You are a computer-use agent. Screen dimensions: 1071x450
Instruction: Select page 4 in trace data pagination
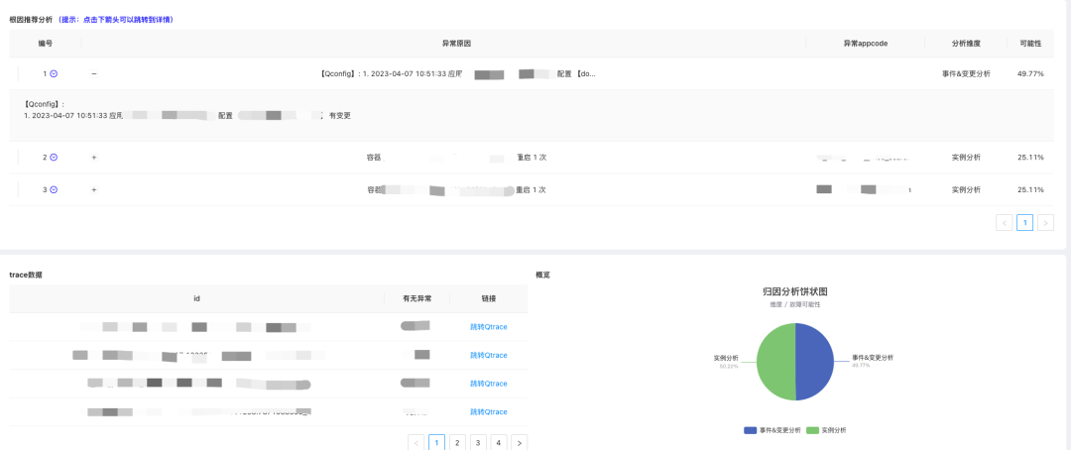[499, 442]
